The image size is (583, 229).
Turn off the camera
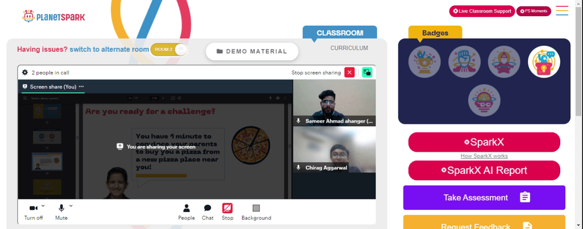(33, 212)
